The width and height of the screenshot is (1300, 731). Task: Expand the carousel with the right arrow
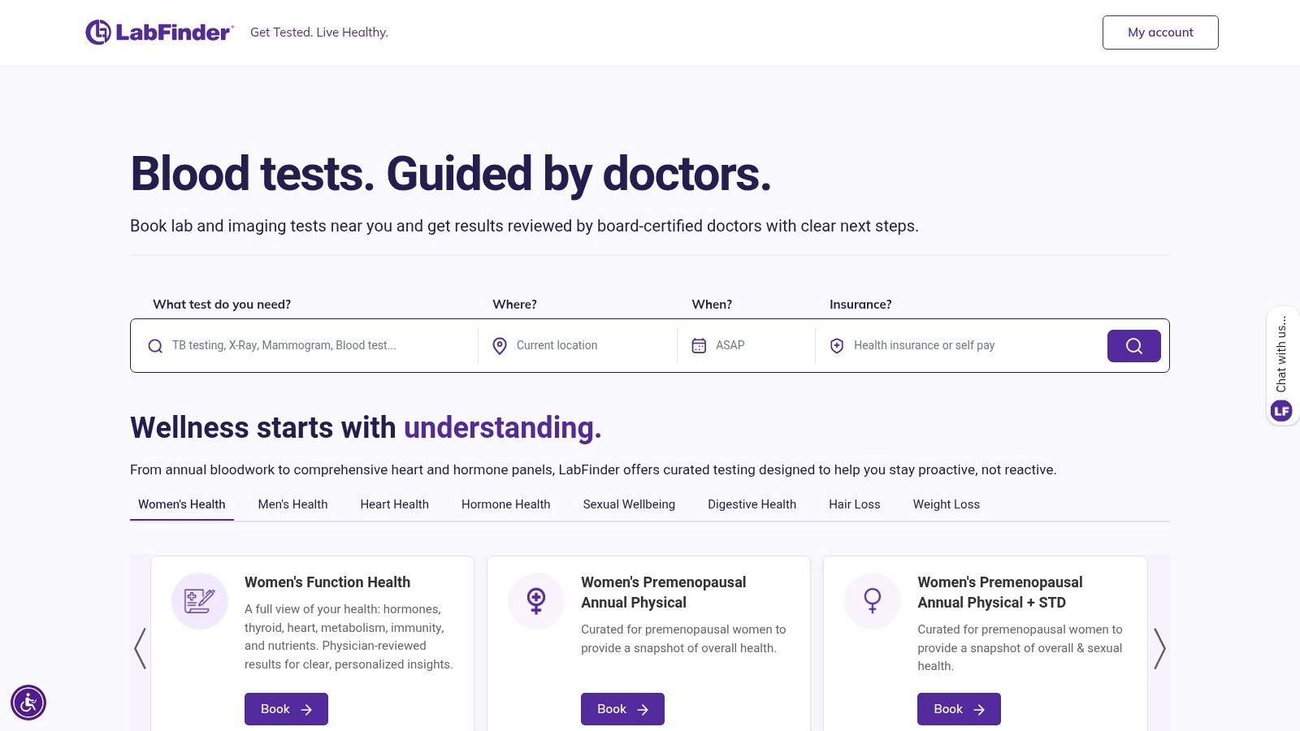1160,648
